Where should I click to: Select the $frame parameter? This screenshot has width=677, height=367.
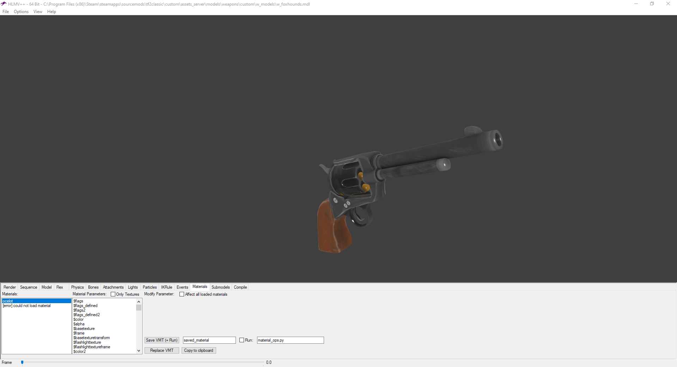[x=104, y=333]
